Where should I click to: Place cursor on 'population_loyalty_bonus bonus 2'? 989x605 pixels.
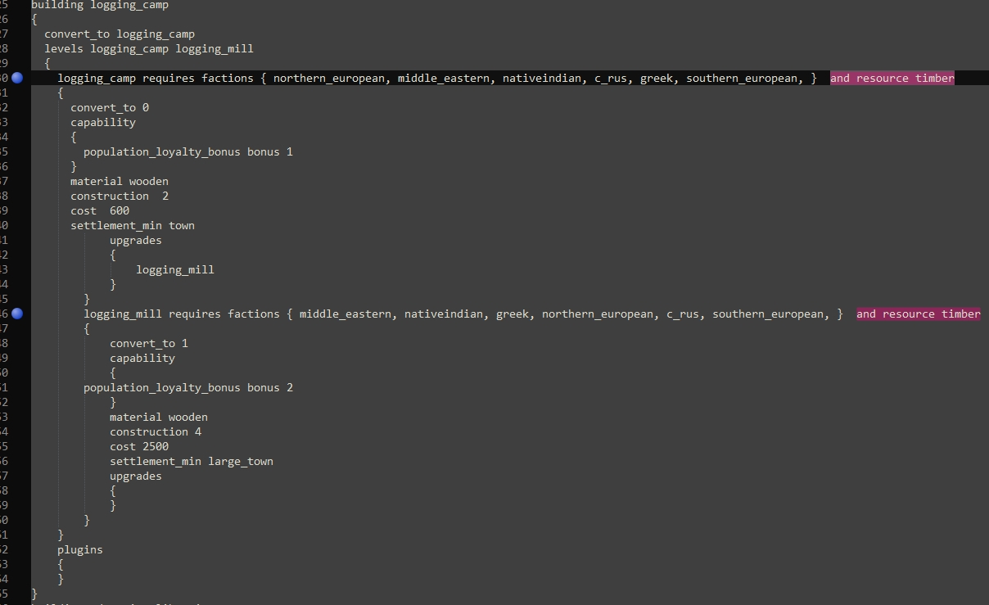(x=188, y=388)
